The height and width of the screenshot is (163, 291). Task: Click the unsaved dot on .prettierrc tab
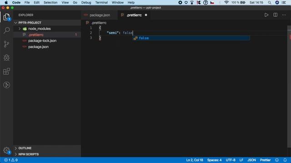tap(146, 15)
